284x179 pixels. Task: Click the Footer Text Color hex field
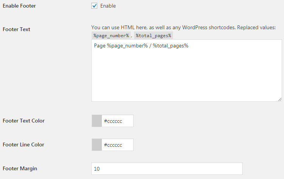pyautogui.click(x=117, y=121)
